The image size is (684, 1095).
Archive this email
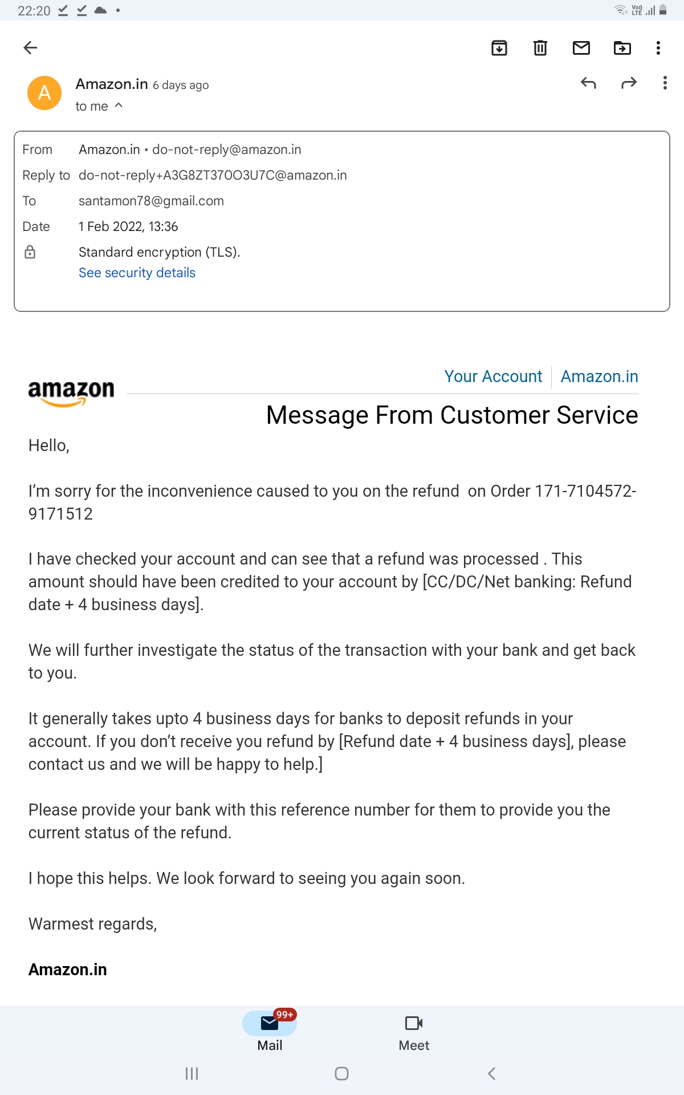click(499, 48)
